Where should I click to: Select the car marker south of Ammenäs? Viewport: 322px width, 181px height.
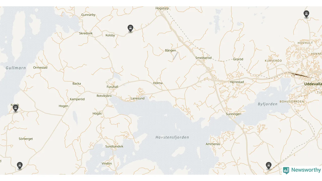[x=269, y=166]
